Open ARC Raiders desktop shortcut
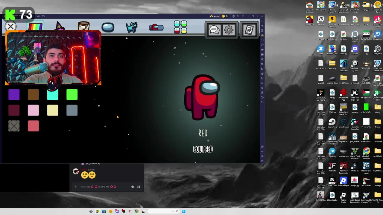 coord(366,182)
